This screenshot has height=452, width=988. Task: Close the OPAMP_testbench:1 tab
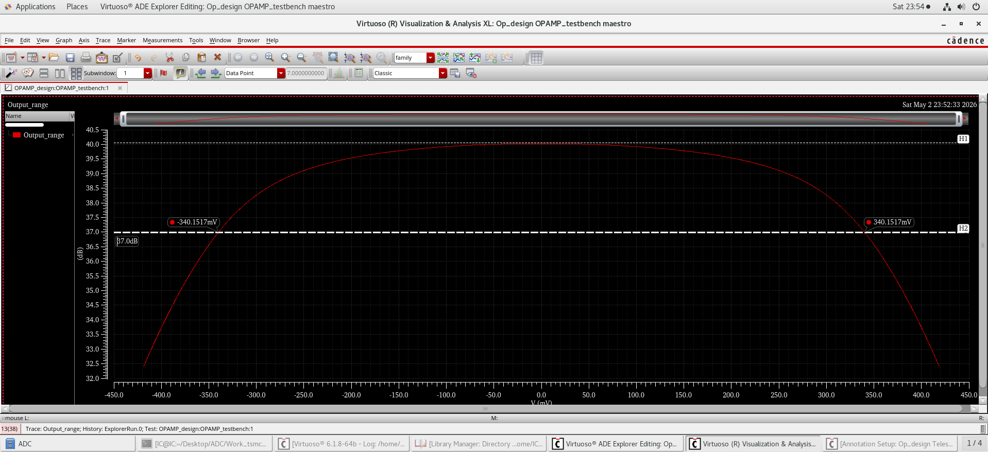(120, 88)
